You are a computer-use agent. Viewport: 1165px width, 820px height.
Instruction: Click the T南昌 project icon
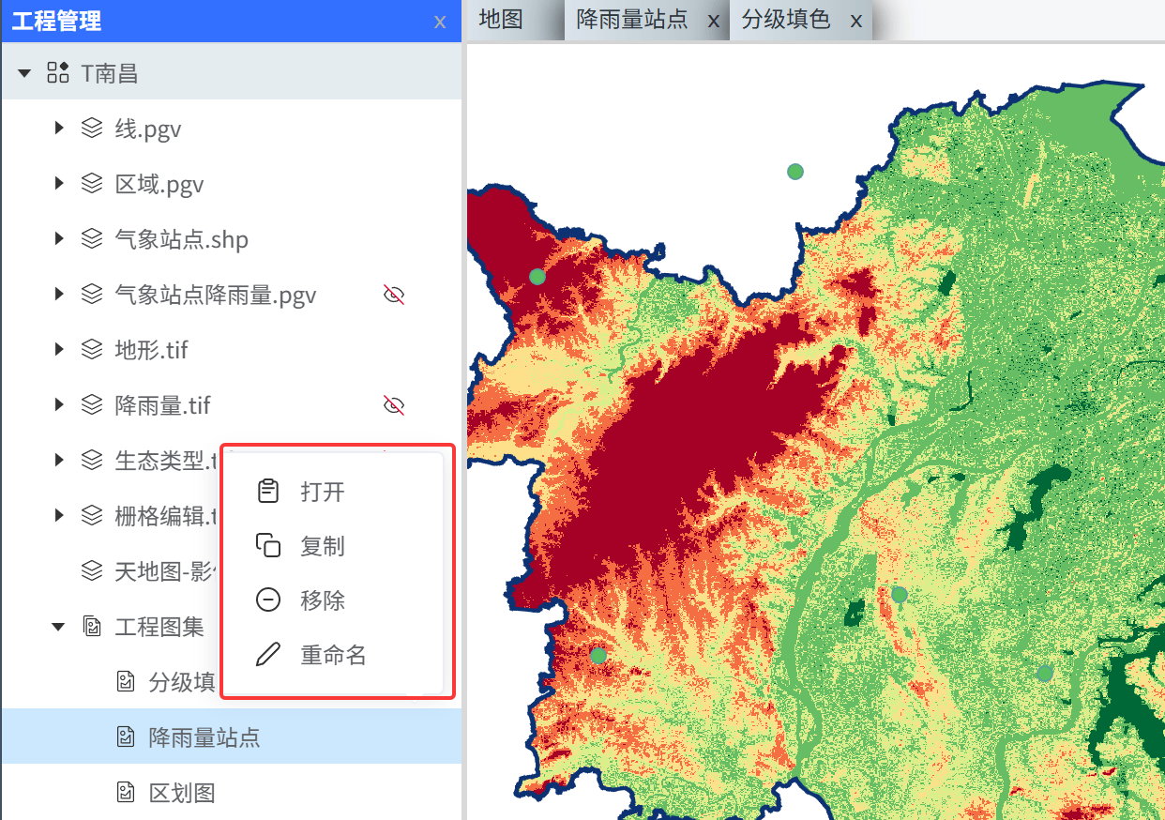(58, 72)
